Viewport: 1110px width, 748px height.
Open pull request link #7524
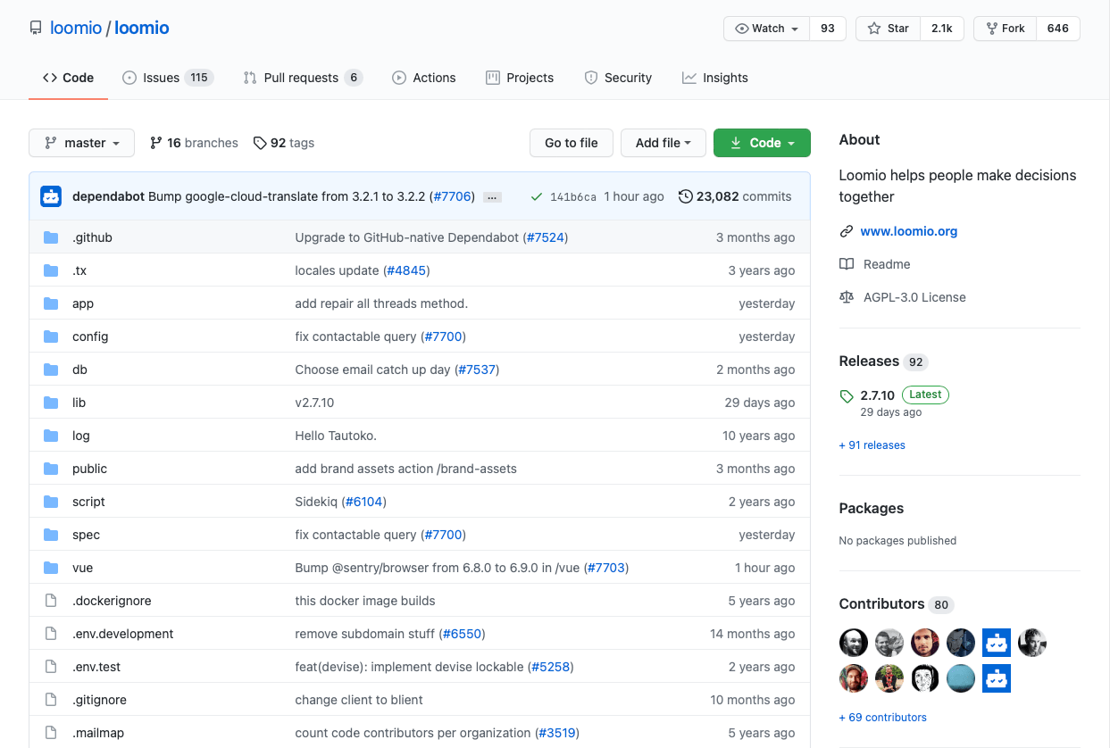(546, 237)
